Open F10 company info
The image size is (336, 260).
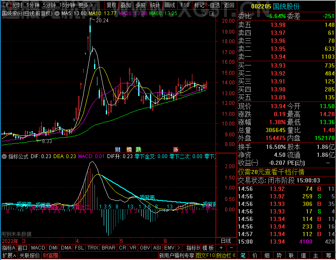(185, 5)
